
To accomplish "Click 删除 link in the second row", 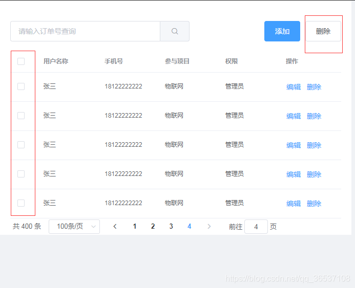I will click(x=314, y=116).
